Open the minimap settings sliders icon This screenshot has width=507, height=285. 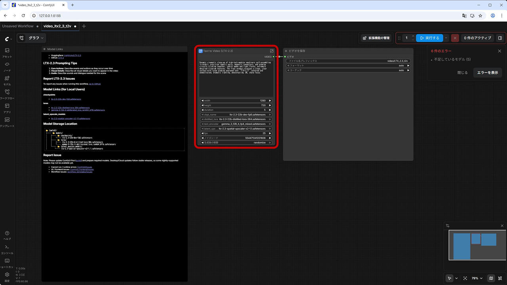(448, 226)
